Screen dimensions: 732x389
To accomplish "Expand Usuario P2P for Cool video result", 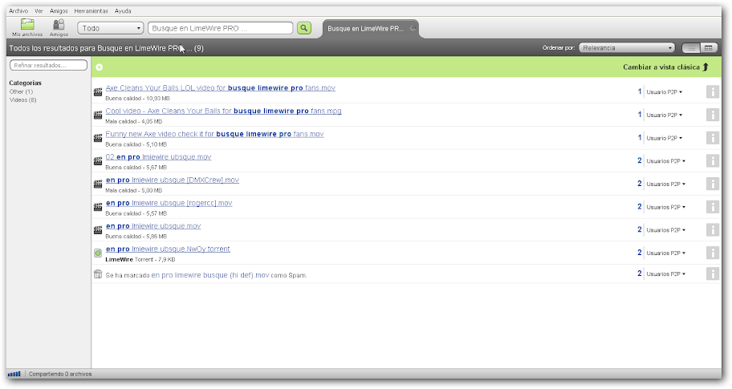I will (664, 115).
